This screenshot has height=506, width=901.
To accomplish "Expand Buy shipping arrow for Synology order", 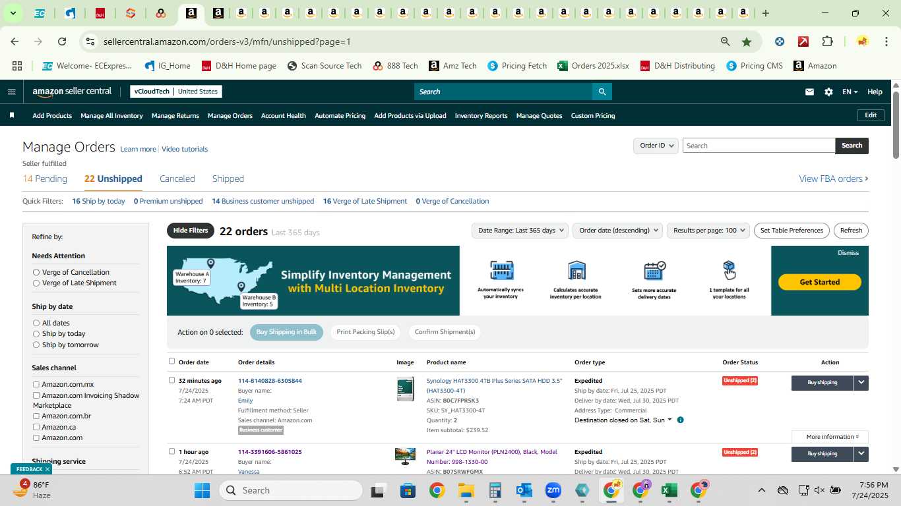I will tap(861, 382).
